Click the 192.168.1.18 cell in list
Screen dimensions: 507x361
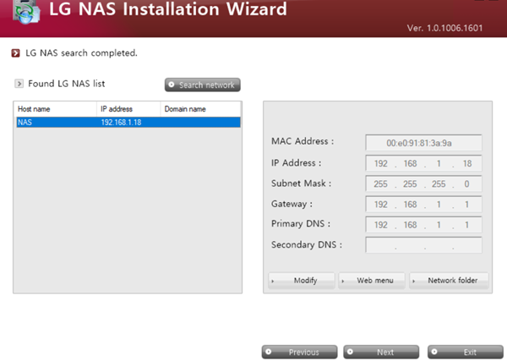[x=121, y=123]
